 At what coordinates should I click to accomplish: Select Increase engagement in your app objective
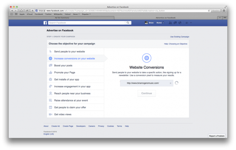76,86
